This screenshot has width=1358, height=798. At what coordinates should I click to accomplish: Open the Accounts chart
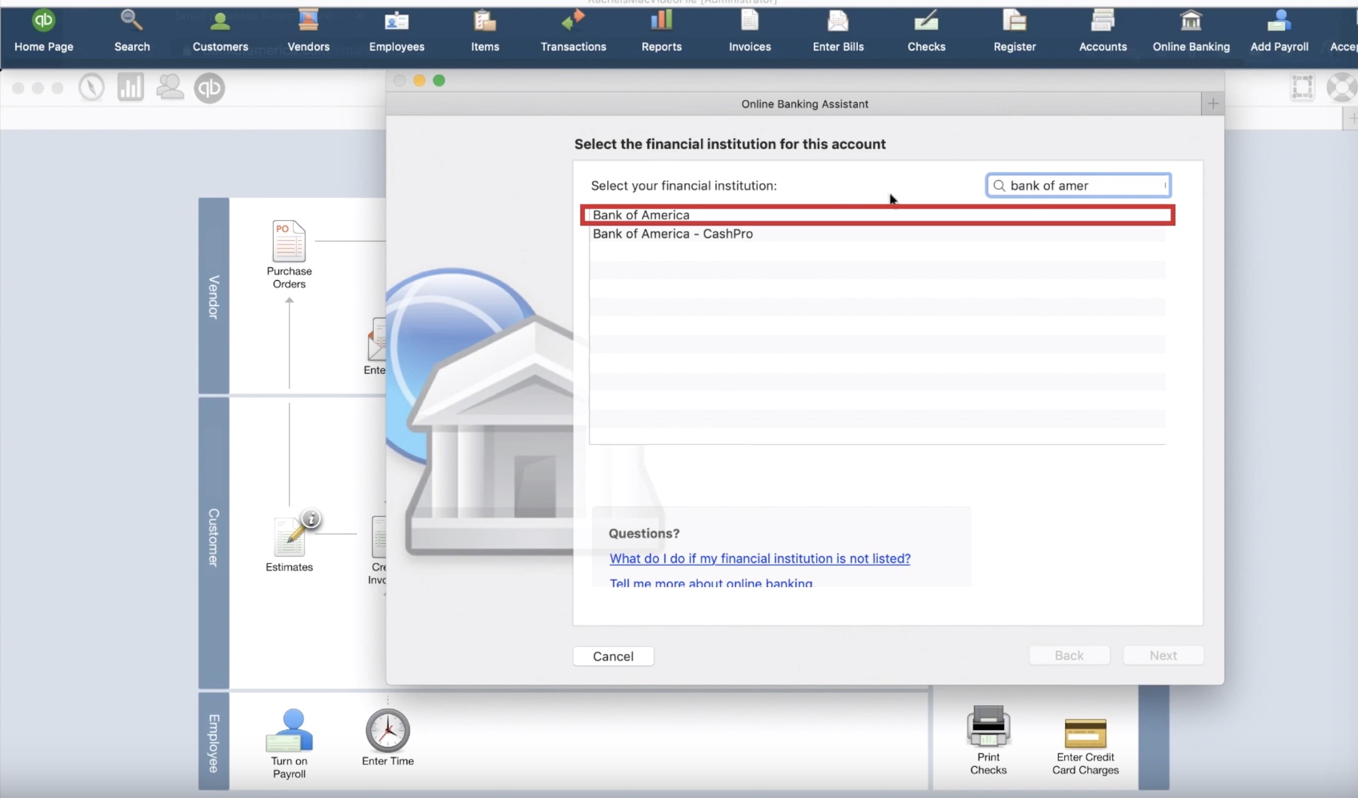pyautogui.click(x=1103, y=32)
